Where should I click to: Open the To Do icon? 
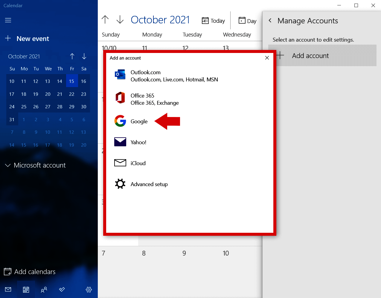pos(62,289)
